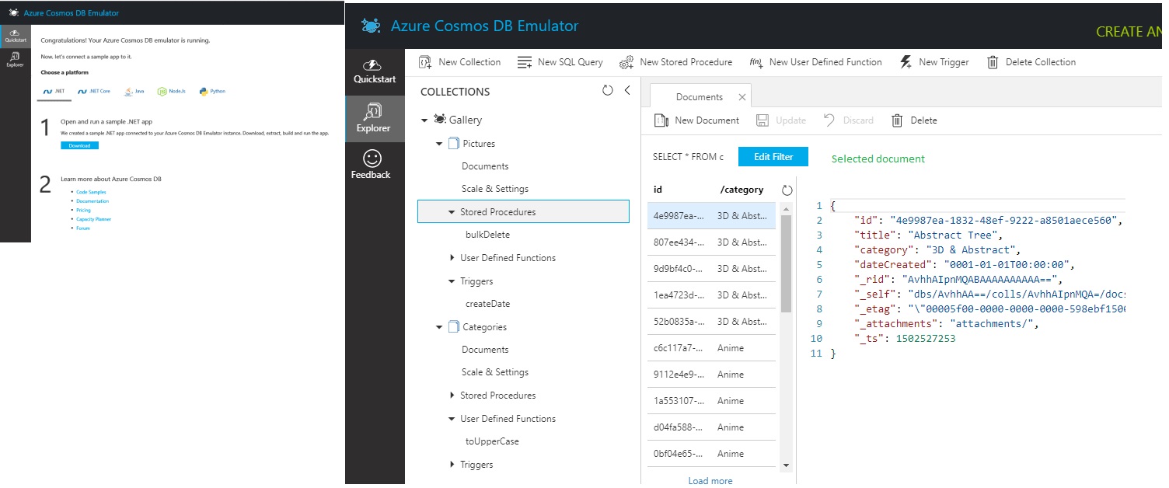
Task: Collapse User Defined Functions under Categories
Action: tap(452, 419)
